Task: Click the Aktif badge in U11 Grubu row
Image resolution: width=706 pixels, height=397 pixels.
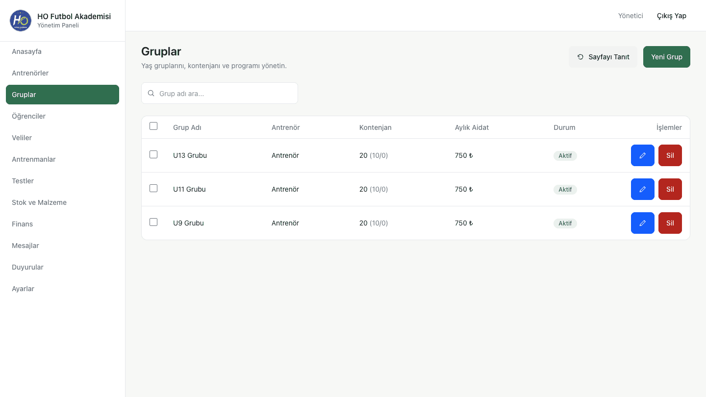Action: [x=565, y=190]
